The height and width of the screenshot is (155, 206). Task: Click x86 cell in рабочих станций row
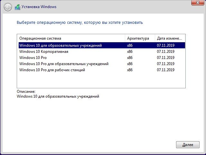(x=130, y=70)
